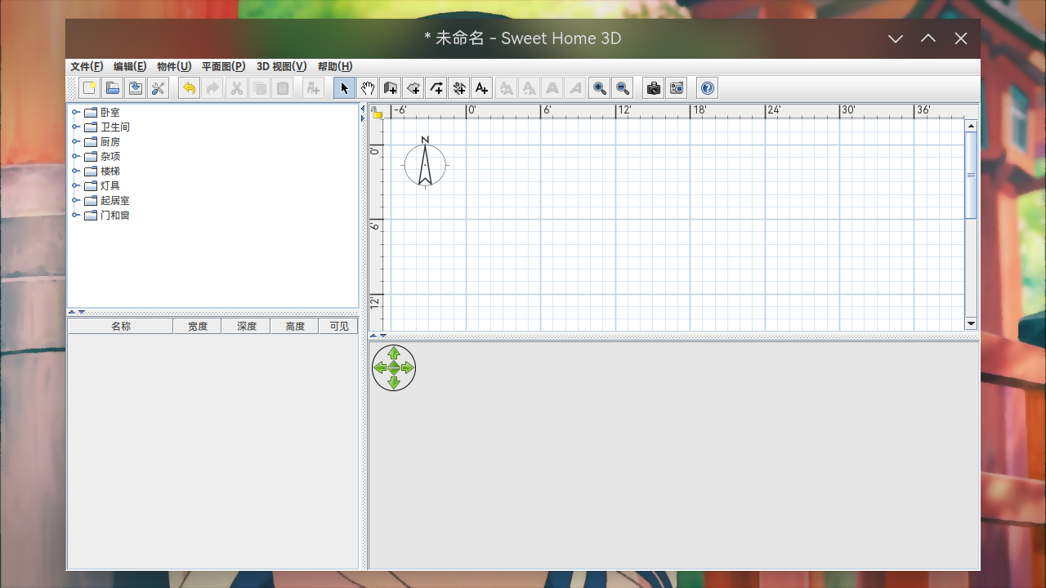The width and height of the screenshot is (1046, 588).
Task: Activate the Pan hand tool
Action: [x=368, y=88]
